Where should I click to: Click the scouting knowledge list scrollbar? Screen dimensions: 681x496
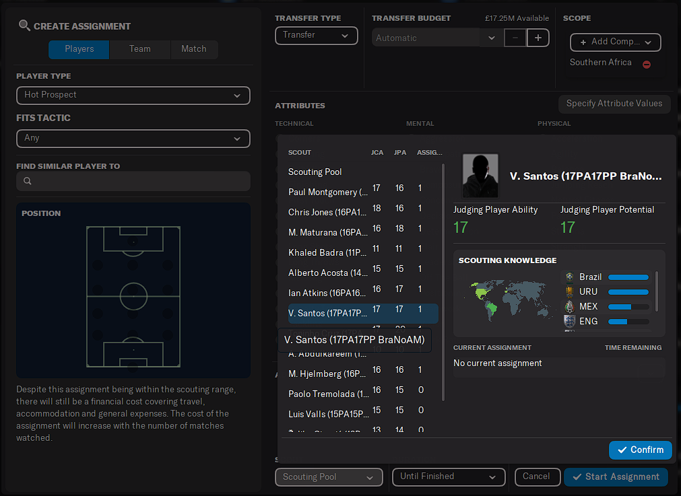tap(656, 291)
